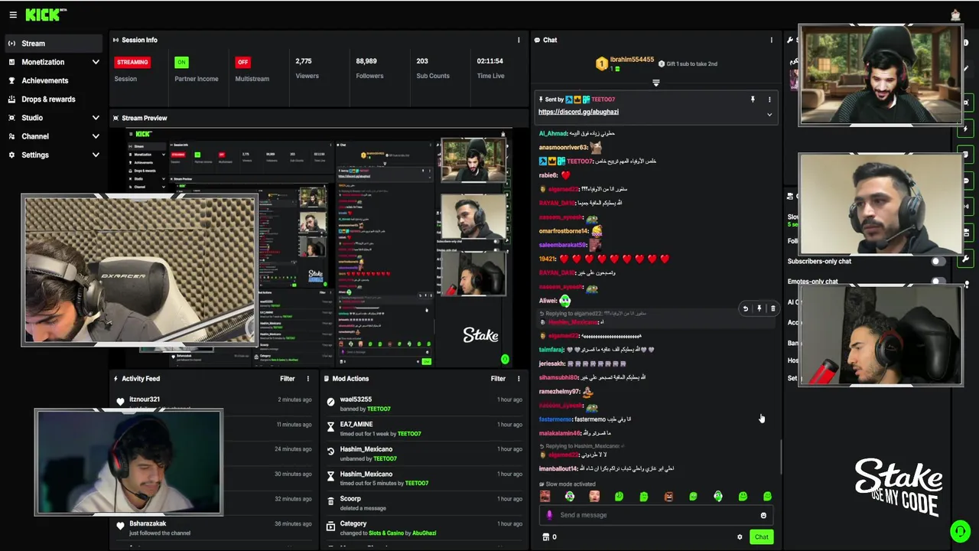Open the Mod Actions Filter dropdown
Image resolution: width=979 pixels, height=551 pixels.
498,378
